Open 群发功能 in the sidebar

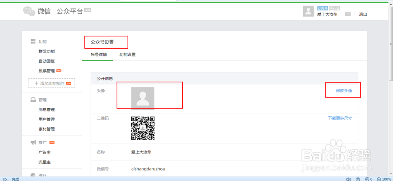47,51
